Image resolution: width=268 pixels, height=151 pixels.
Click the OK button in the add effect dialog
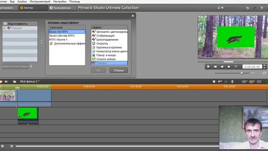coord(98,70)
